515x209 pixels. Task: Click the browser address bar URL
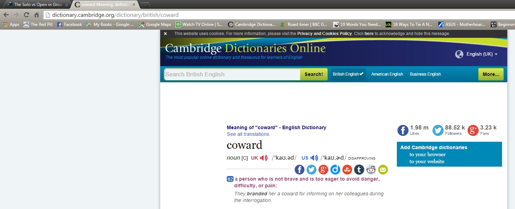click(x=115, y=15)
